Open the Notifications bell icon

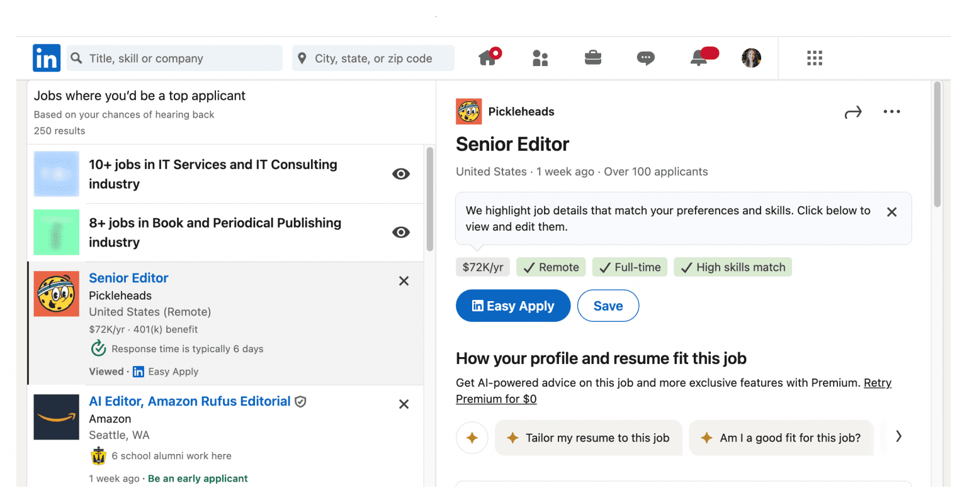699,58
